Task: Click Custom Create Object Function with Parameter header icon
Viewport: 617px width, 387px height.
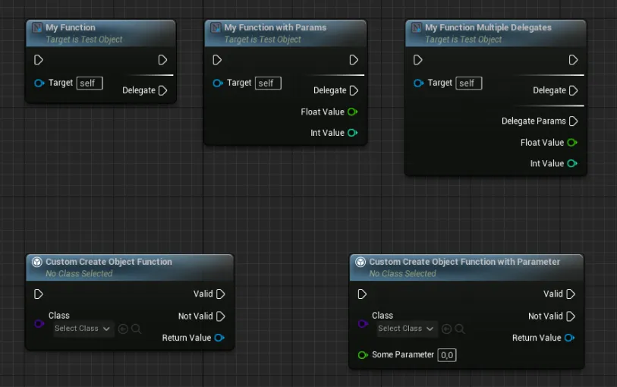Action: (360, 262)
